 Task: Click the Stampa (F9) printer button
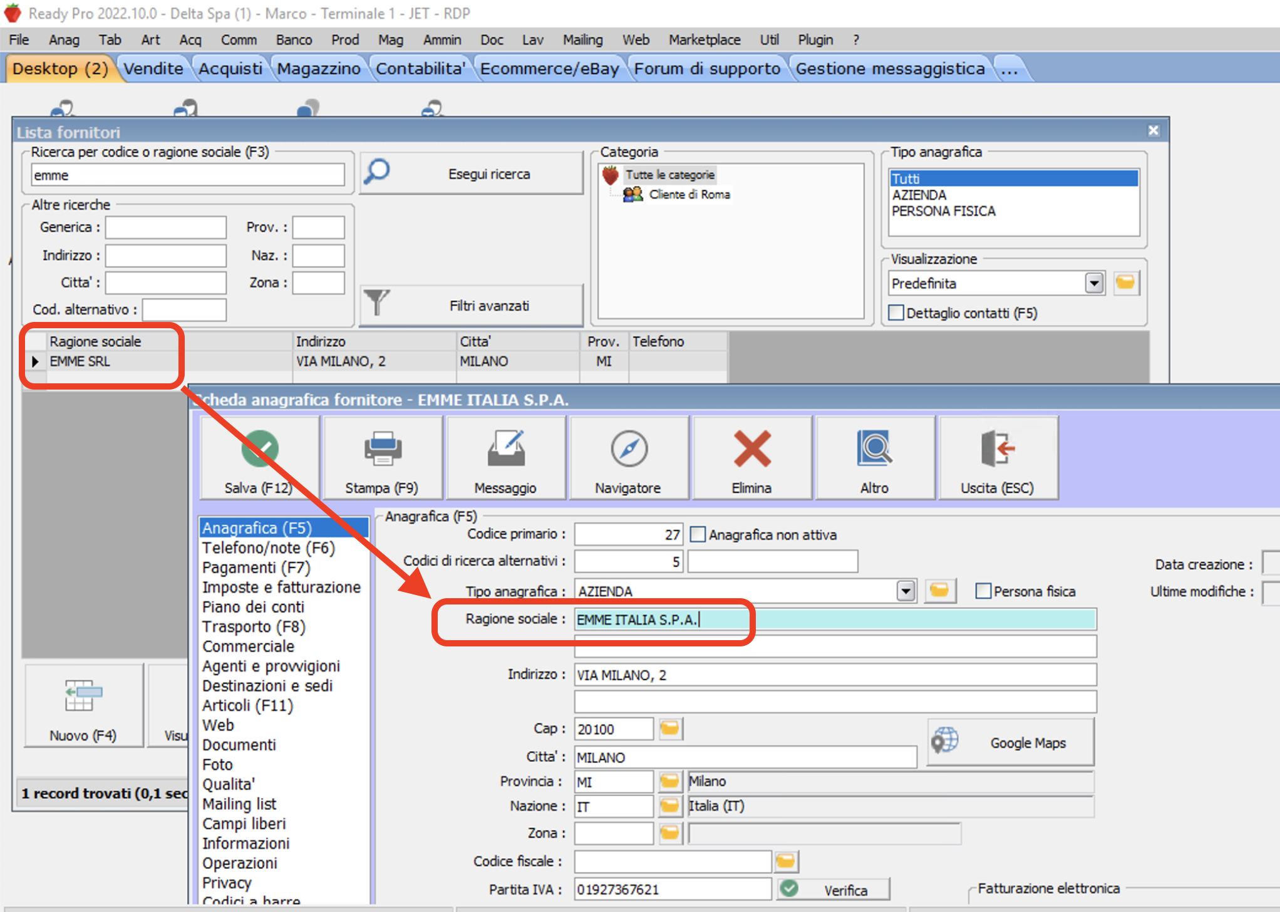click(382, 459)
